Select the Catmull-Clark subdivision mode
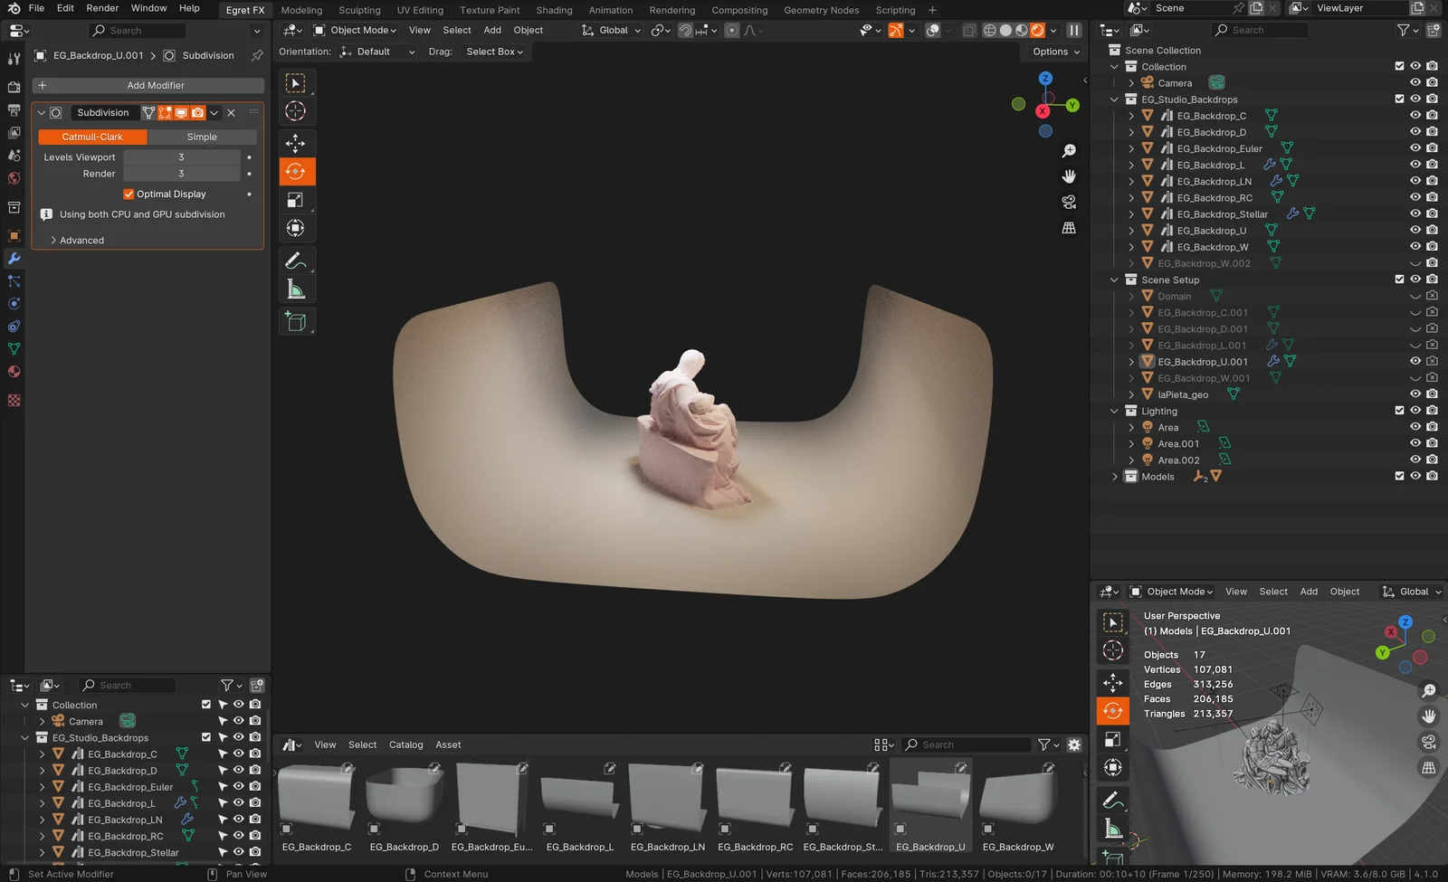1448x882 pixels. pos(91,137)
